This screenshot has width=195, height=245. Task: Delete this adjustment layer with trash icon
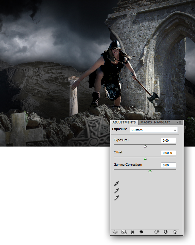pyautogui.click(x=175, y=232)
